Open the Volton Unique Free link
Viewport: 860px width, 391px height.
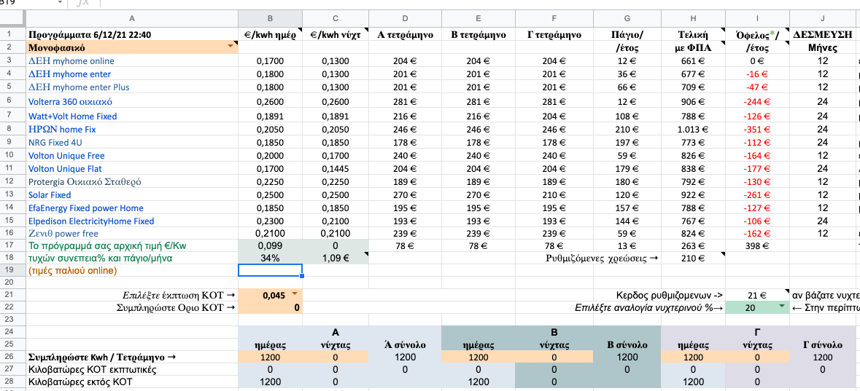pos(66,156)
